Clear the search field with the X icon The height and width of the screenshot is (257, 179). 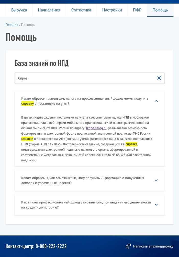point(159,78)
